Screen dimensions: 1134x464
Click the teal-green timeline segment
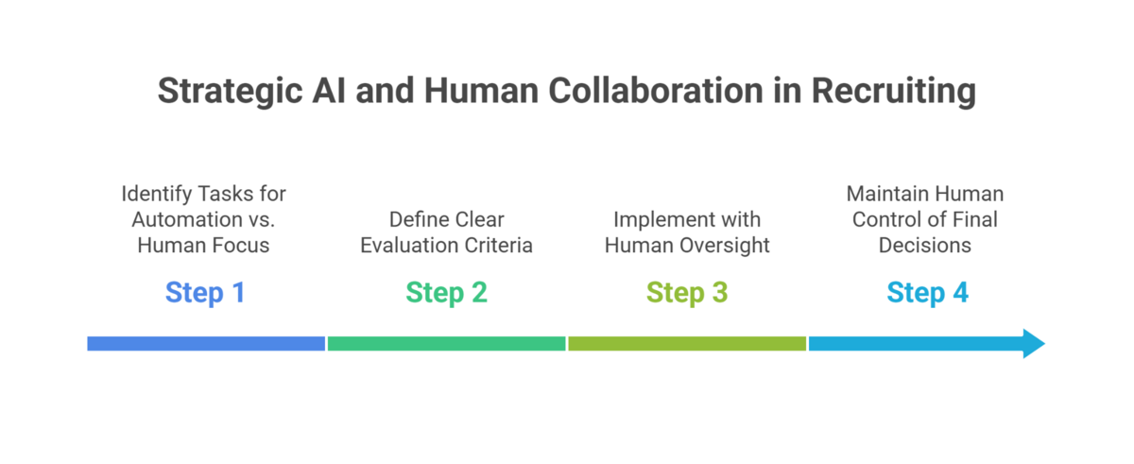(447, 344)
